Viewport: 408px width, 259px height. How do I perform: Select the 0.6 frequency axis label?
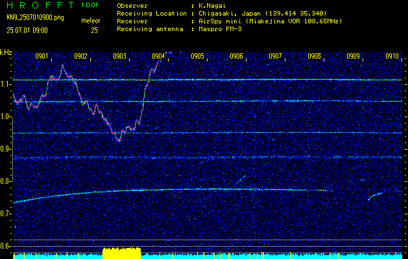coord(5,246)
